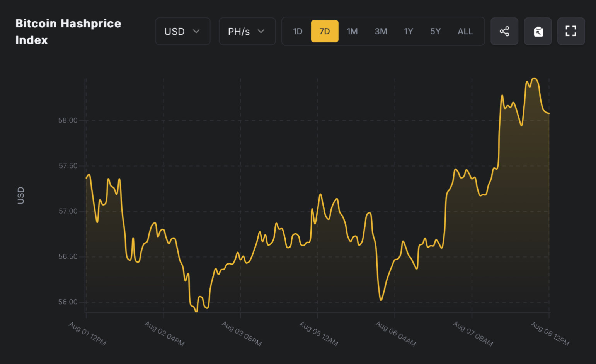Screen dimensions: 596x364
Task: Select the 1D time range
Action: tap(298, 31)
